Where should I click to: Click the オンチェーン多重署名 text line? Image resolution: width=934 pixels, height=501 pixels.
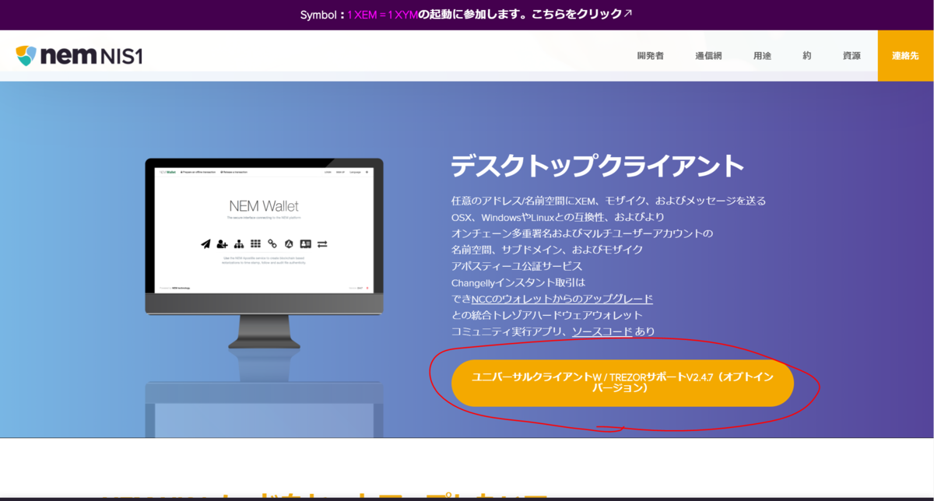pyautogui.click(x=582, y=233)
